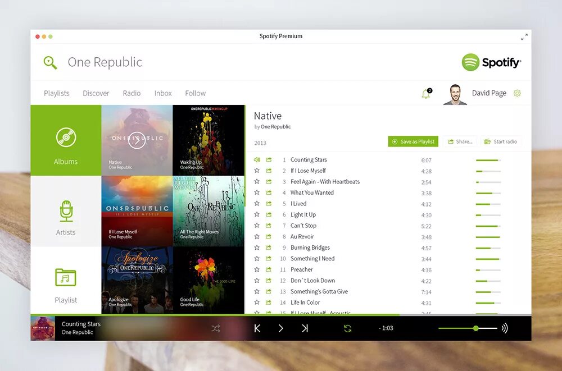
Task: Open the Playlists tab
Action: 57,94
